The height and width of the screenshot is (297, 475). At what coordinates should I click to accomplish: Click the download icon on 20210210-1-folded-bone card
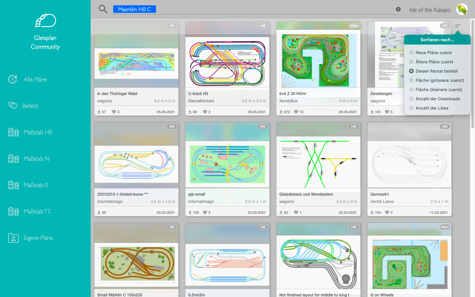point(99,213)
